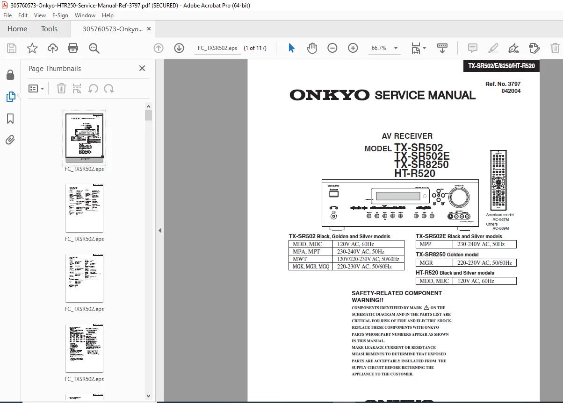
Task: Open the security lock panel in sidebar
Action: coord(10,75)
